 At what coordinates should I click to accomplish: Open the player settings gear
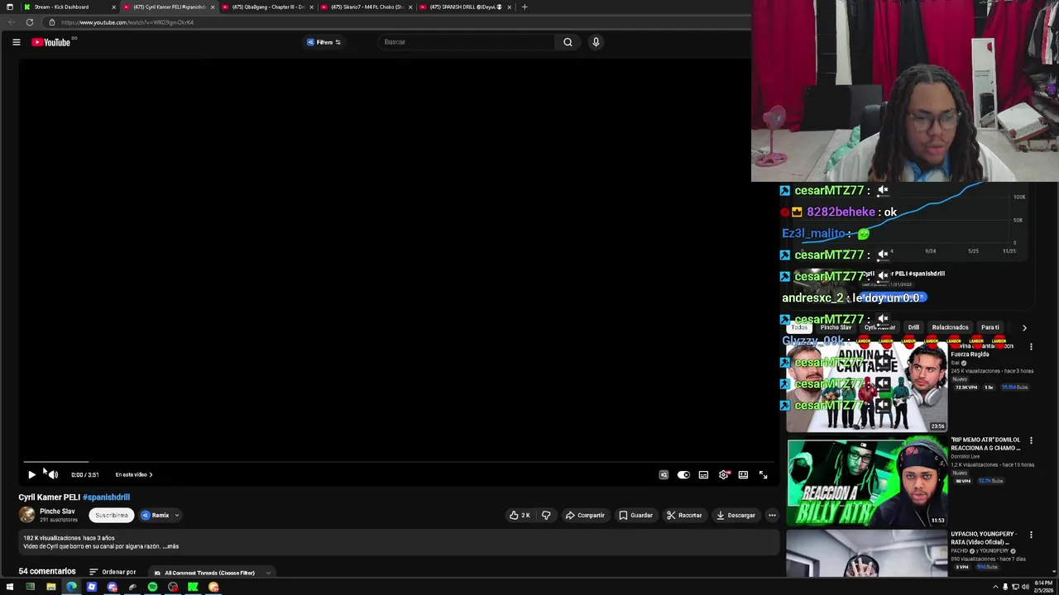[724, 474]
